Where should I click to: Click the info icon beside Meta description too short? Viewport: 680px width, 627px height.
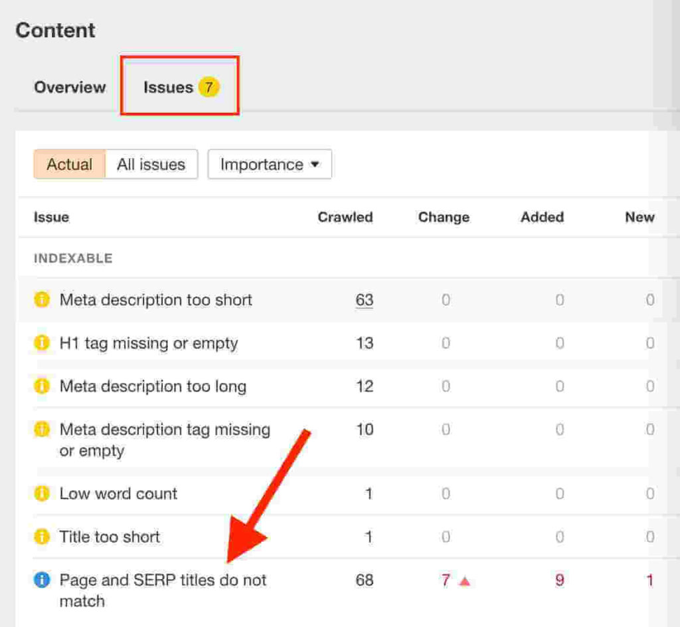pos(41,300)
